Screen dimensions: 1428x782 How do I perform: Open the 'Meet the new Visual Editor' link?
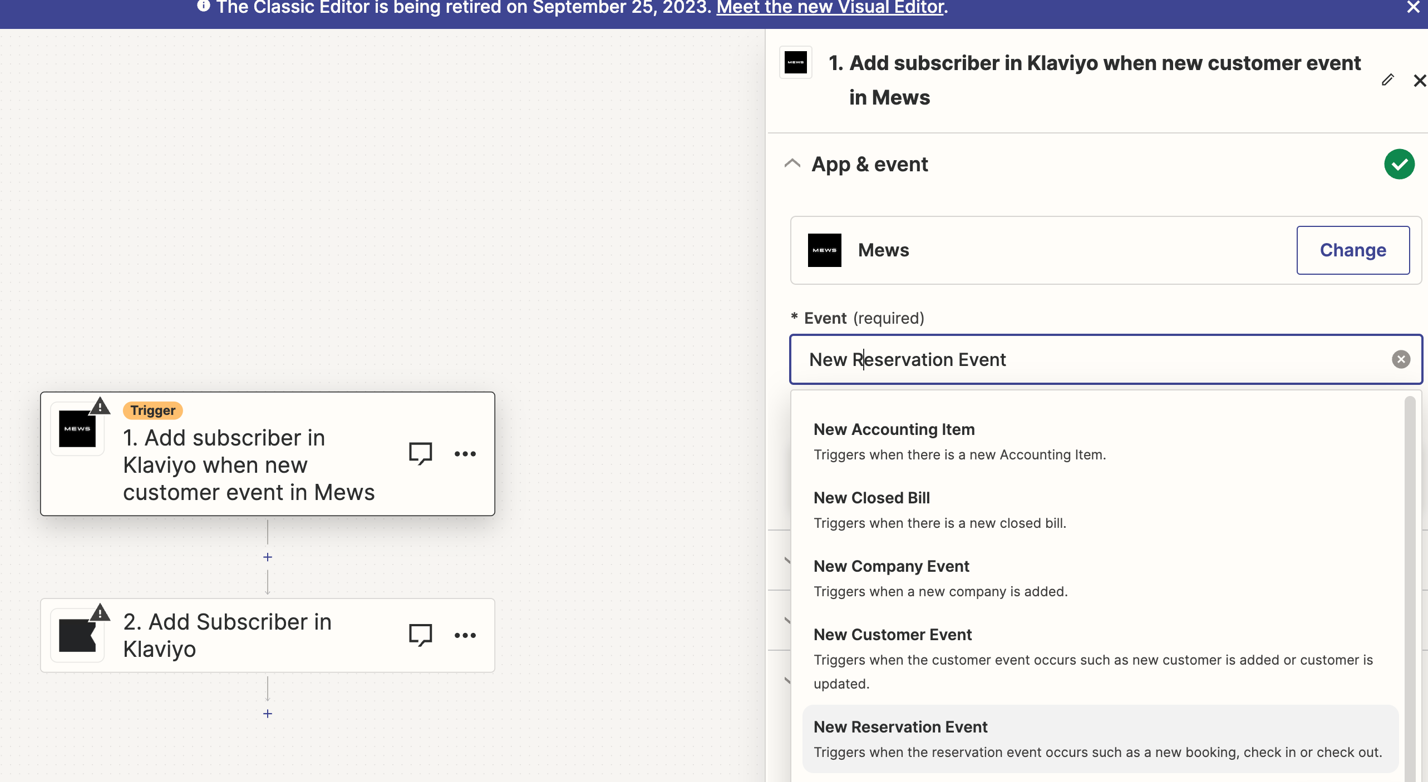830,7
